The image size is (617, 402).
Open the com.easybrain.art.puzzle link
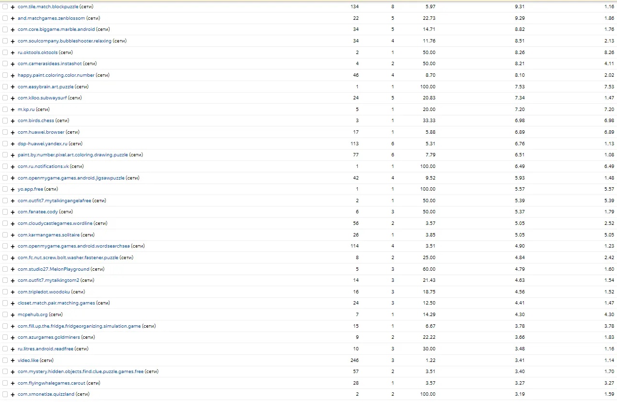click(45, 87)
